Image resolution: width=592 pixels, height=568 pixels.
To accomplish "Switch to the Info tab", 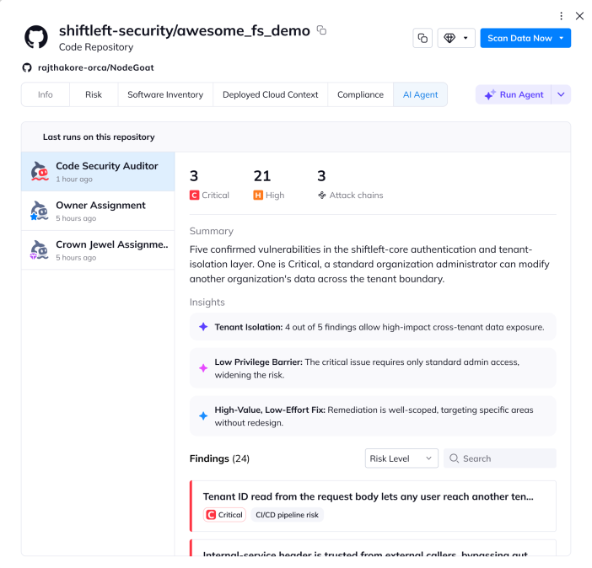I will 46,94.
